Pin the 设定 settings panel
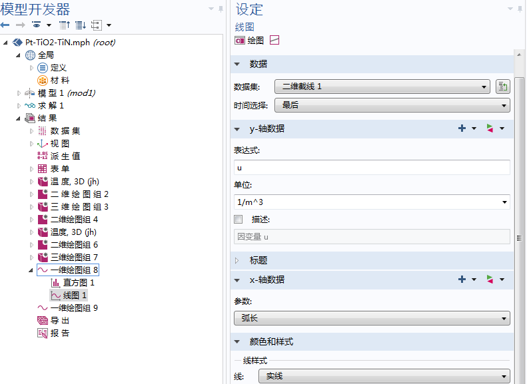527x384 pixels. click(x=520, y=9)
